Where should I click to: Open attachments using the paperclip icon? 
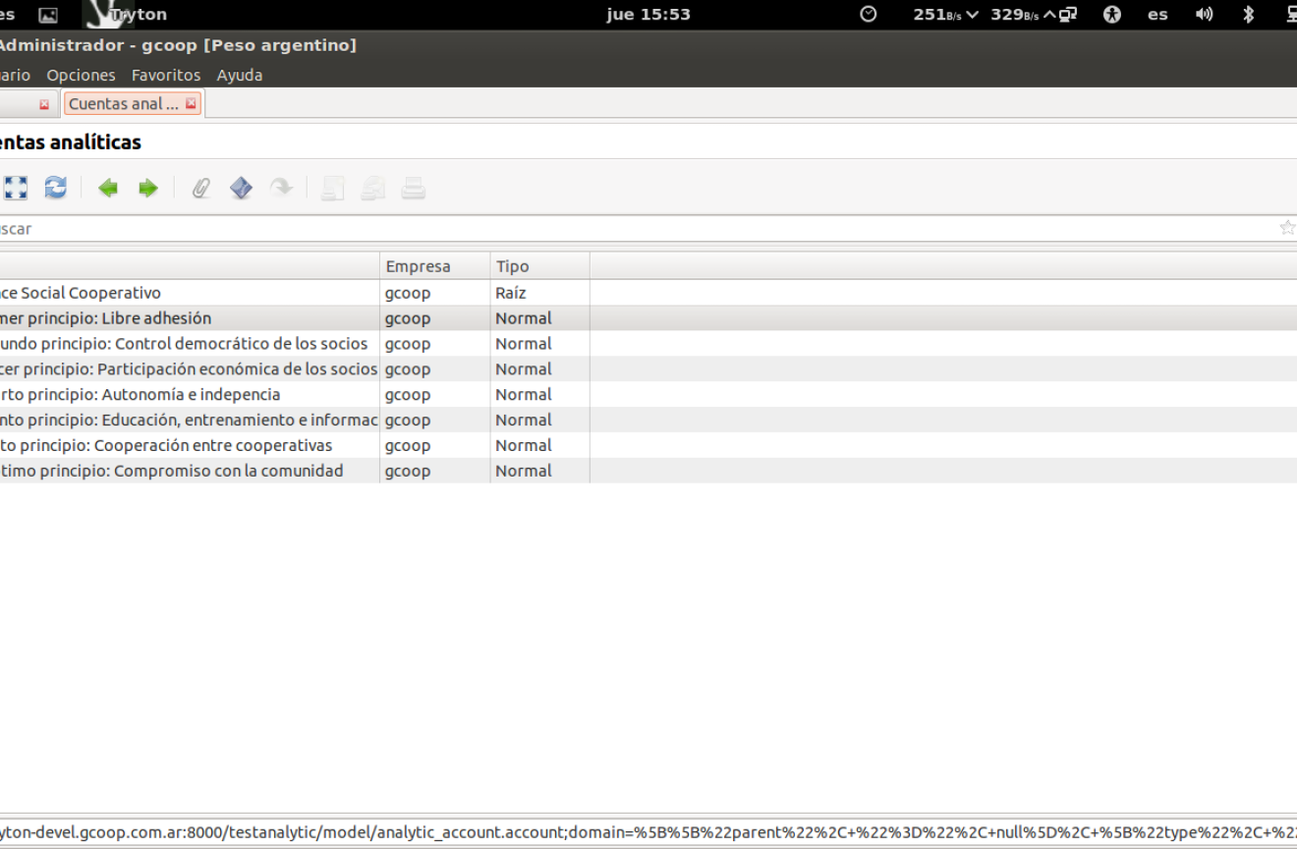[x=200, y=189]
